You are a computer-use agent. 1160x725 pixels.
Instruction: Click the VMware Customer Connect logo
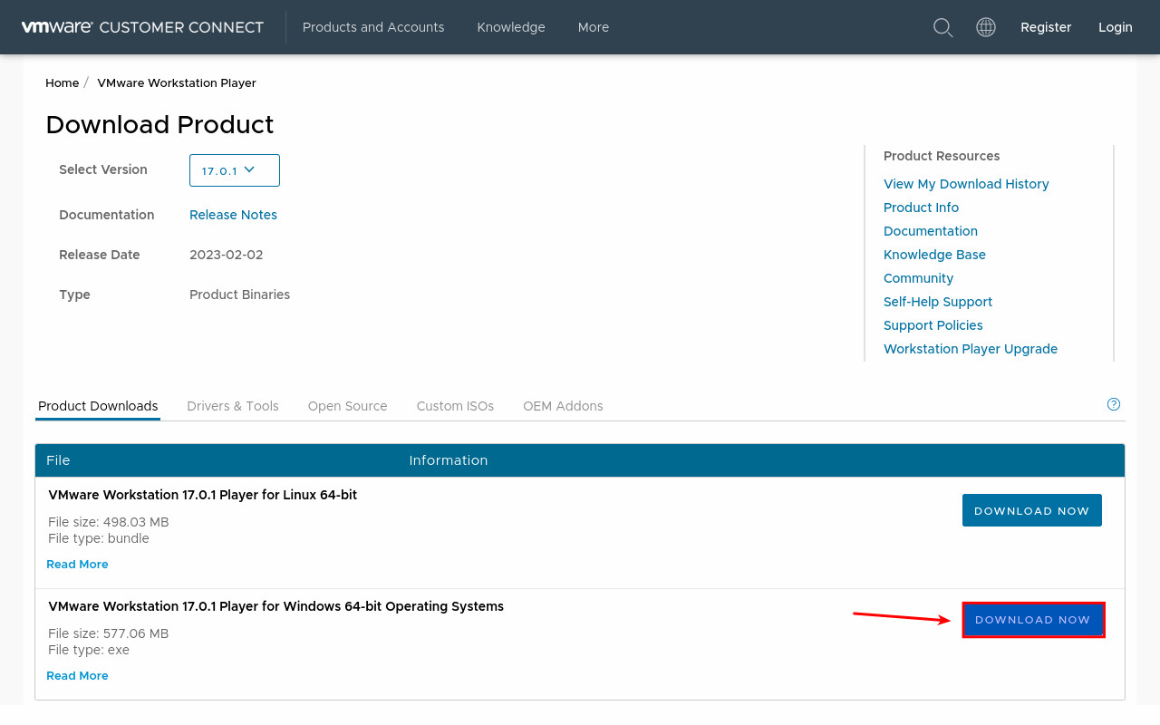coord(142,27)
